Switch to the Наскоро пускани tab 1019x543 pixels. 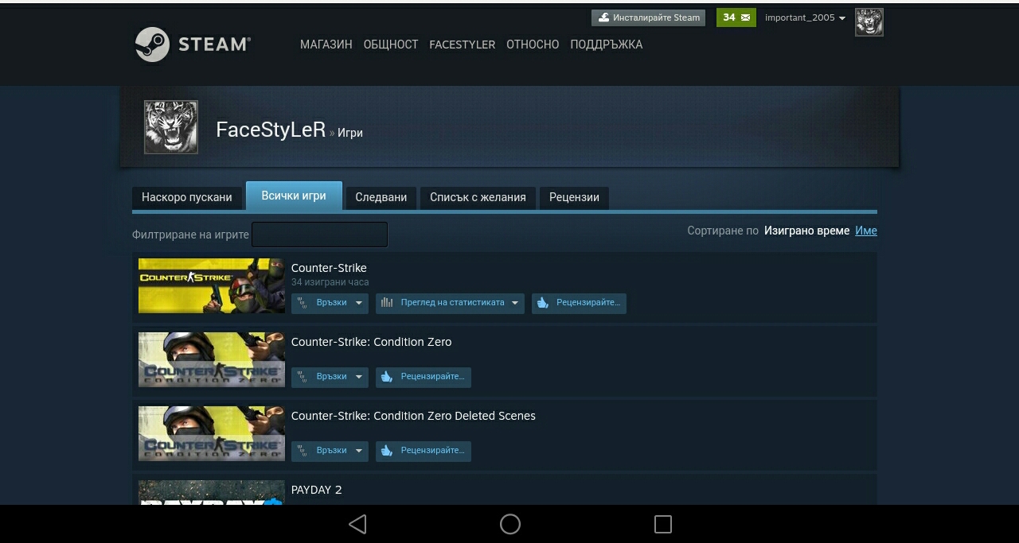[x=187, y=197]
